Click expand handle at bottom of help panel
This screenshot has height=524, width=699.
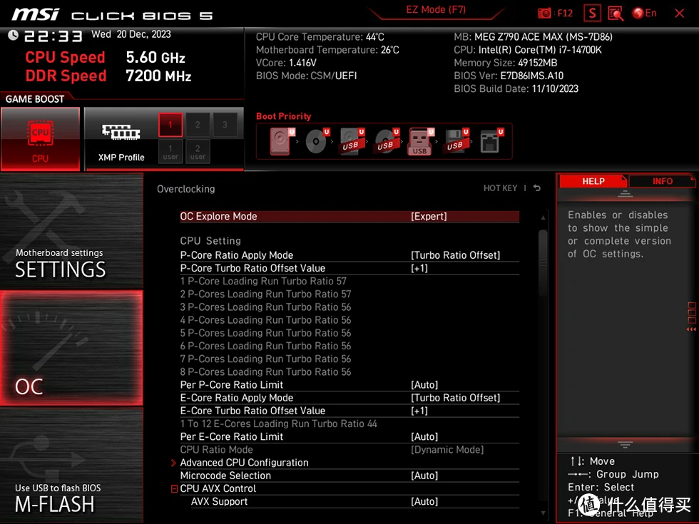pyautogui.click(x=625, y=444)
